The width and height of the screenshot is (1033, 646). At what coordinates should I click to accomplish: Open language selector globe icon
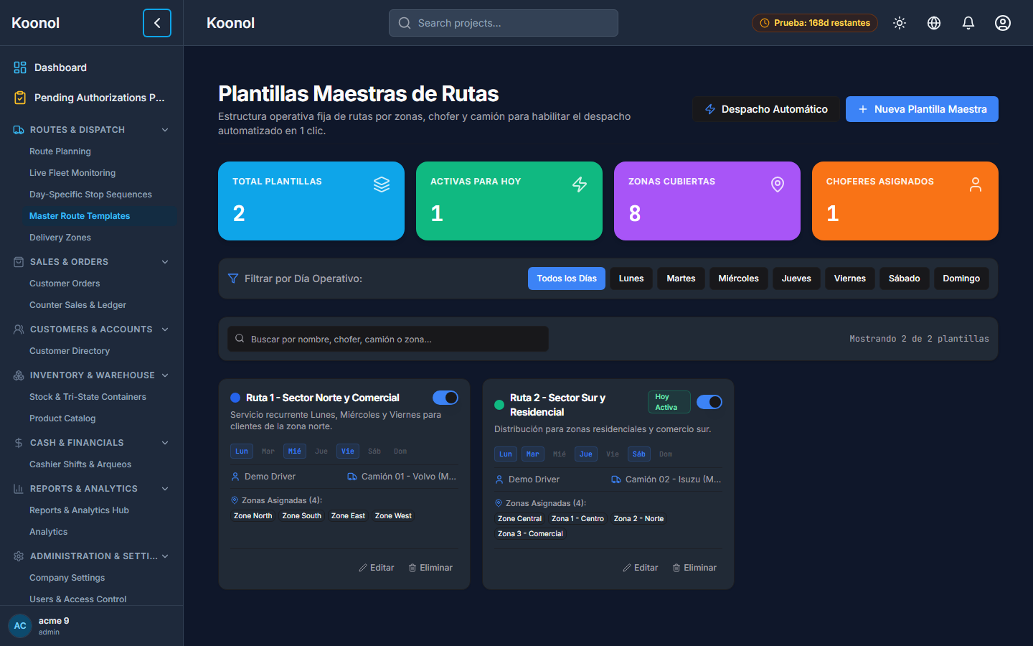tap(934, 23)
